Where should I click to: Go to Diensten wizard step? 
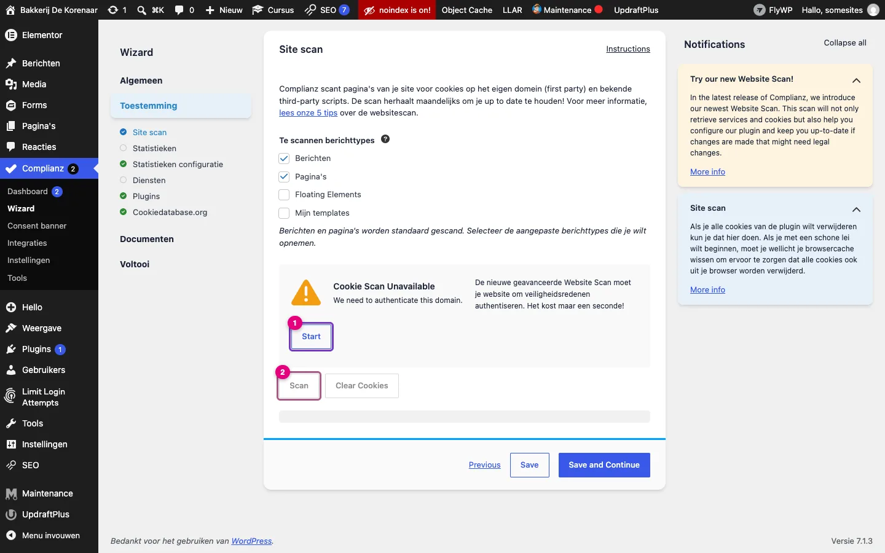149,180
